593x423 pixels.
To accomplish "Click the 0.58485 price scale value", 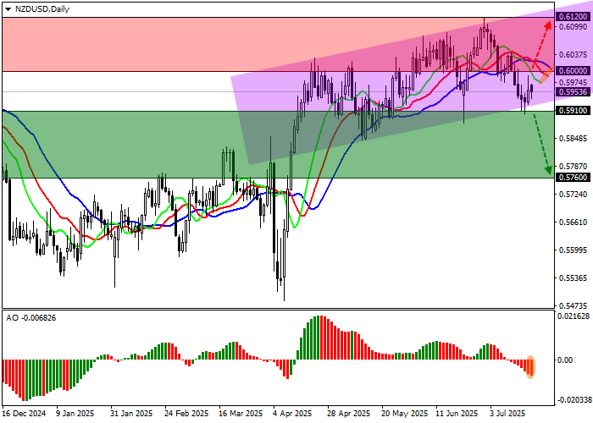I will coord(573,139).
